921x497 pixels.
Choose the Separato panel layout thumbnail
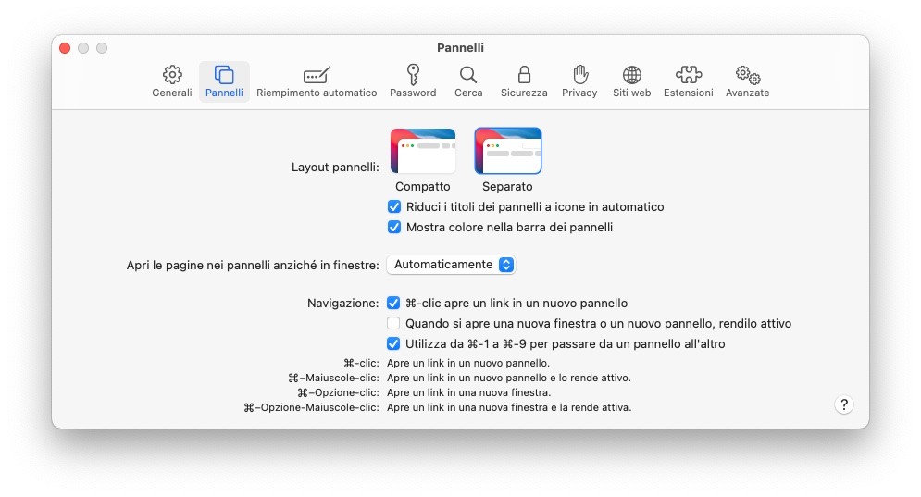507,152
